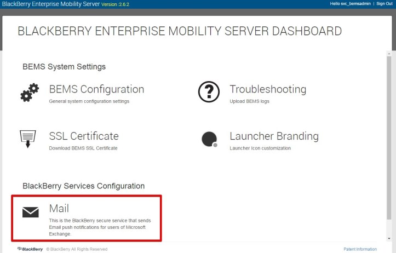396x253 pixels.
Task: Sign Out of the dashboard
Action: pos(384,4)
